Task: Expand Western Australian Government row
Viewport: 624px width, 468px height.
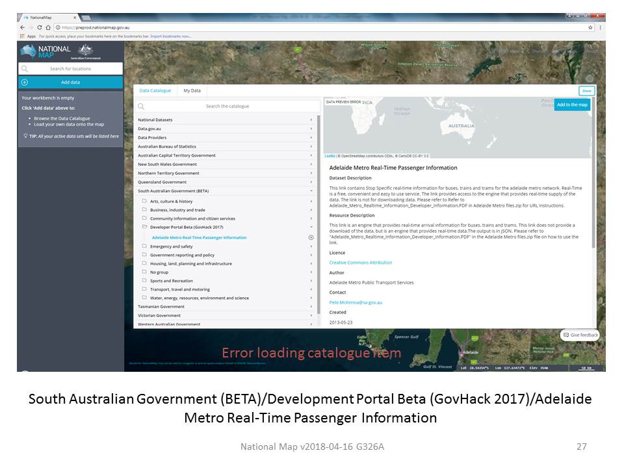Action: (x=226, y=324)
